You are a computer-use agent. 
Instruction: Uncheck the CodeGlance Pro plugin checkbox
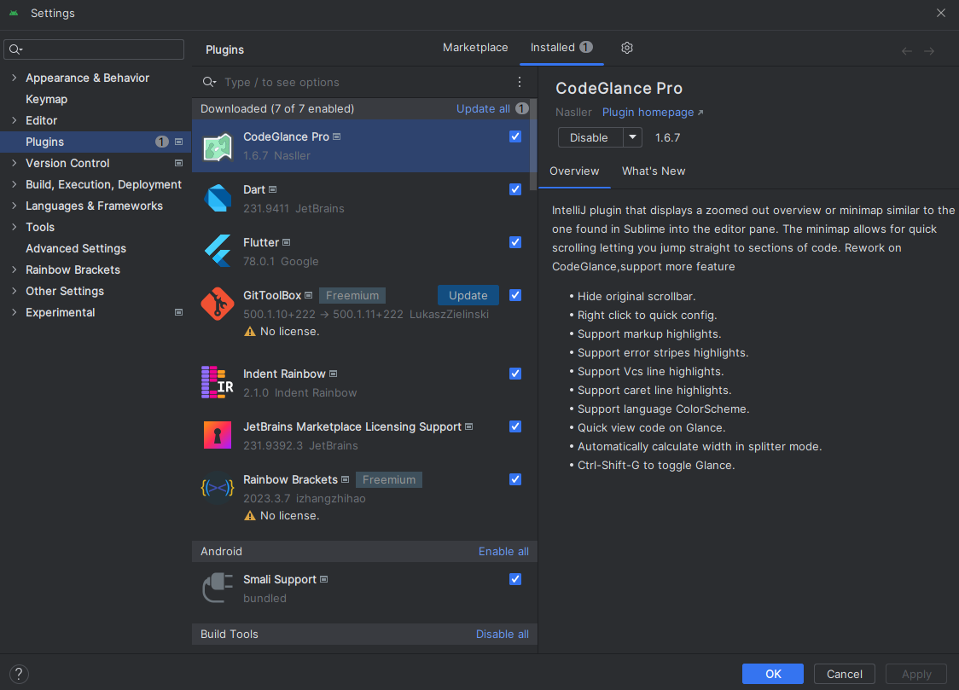(515, 137)
